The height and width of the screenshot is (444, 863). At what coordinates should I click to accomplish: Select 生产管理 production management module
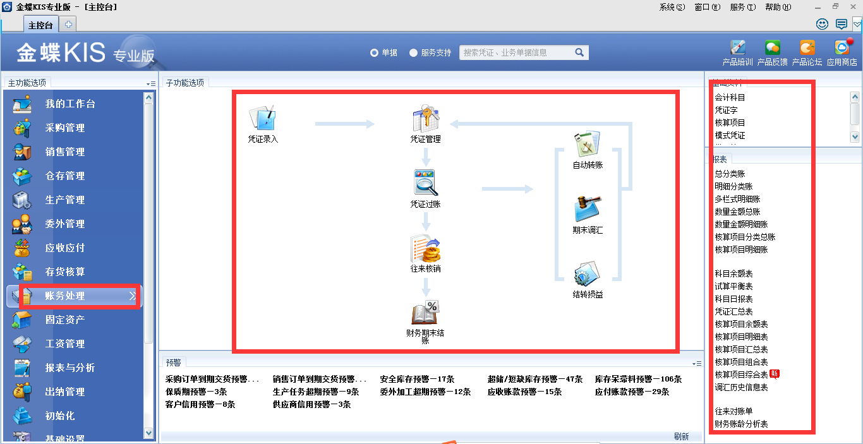[x=65, y=200]
